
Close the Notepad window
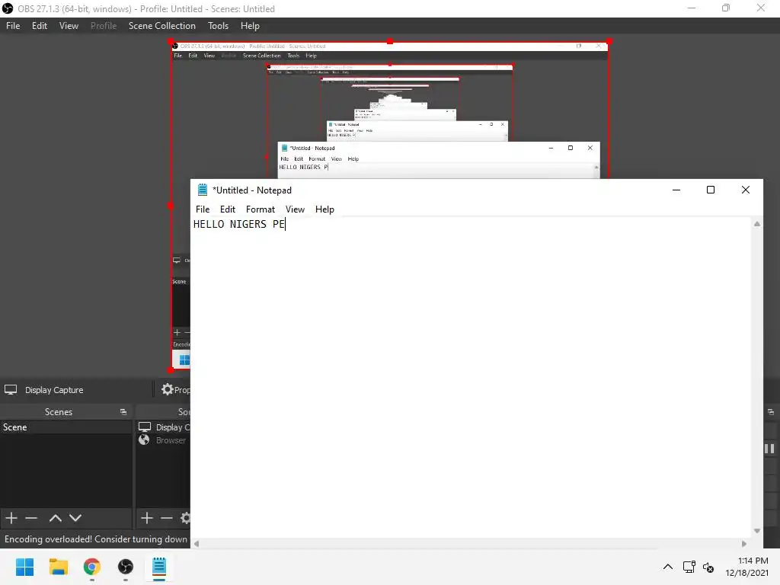[745, 190]
